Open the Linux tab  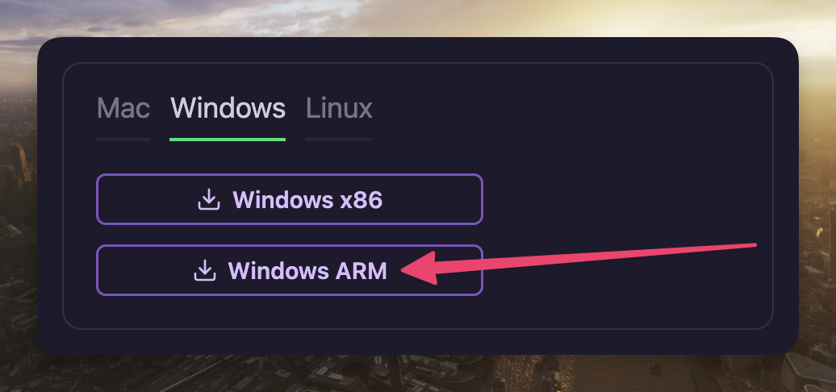[x=339, y=108]
